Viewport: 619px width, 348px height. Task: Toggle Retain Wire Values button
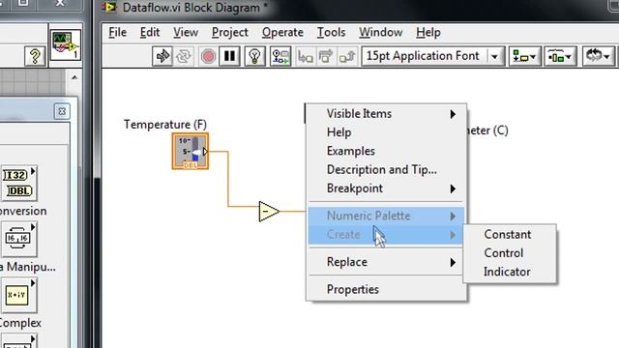280,56
